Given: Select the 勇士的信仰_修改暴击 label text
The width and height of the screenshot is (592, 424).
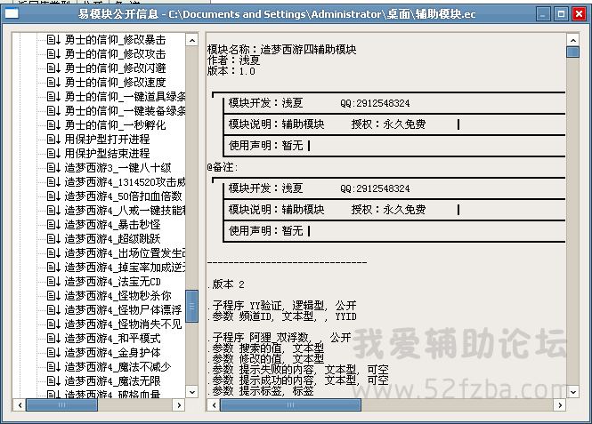Looking at the screenshot, I should click(x=115, y=40).
